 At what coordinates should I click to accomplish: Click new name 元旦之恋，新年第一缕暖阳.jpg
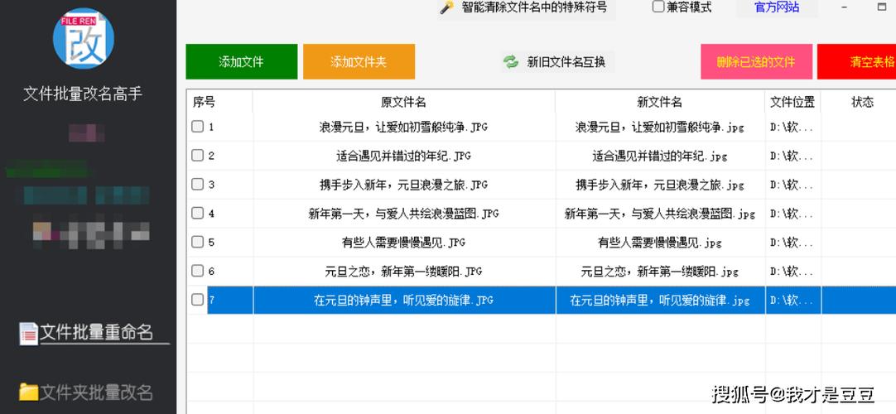click(660, 271)
